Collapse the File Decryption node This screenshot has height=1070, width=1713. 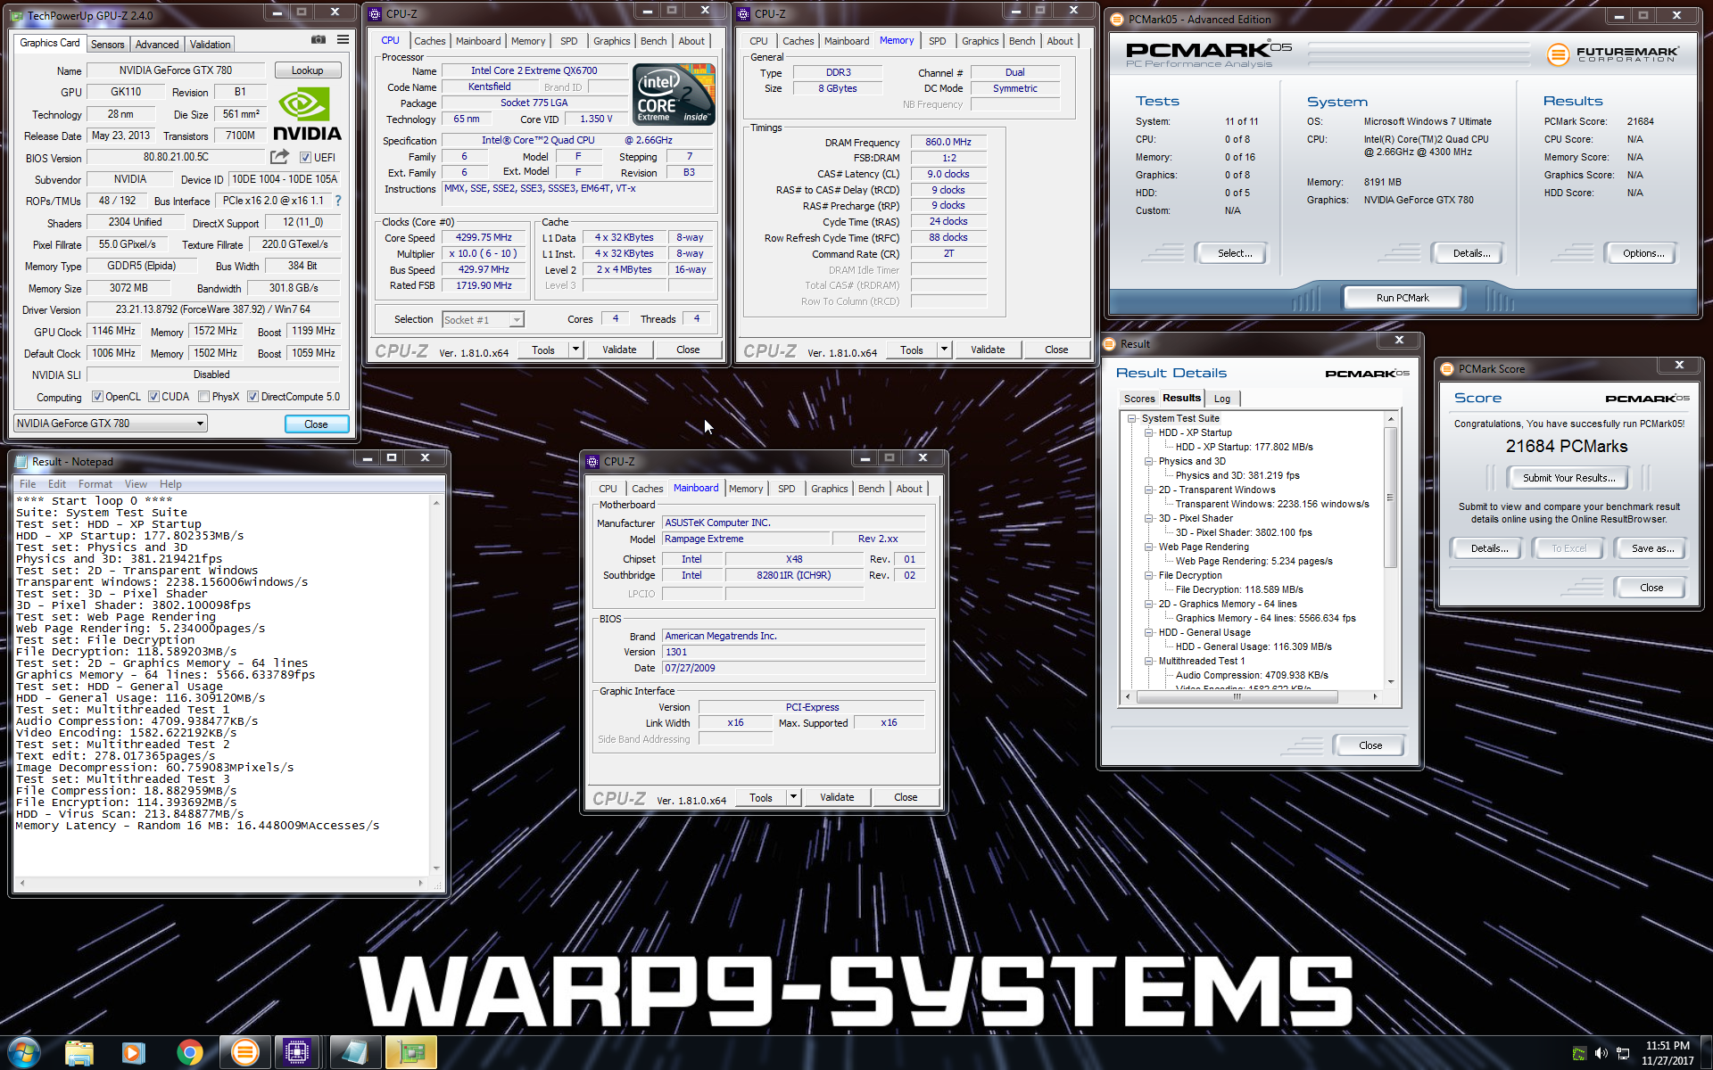1149,575
